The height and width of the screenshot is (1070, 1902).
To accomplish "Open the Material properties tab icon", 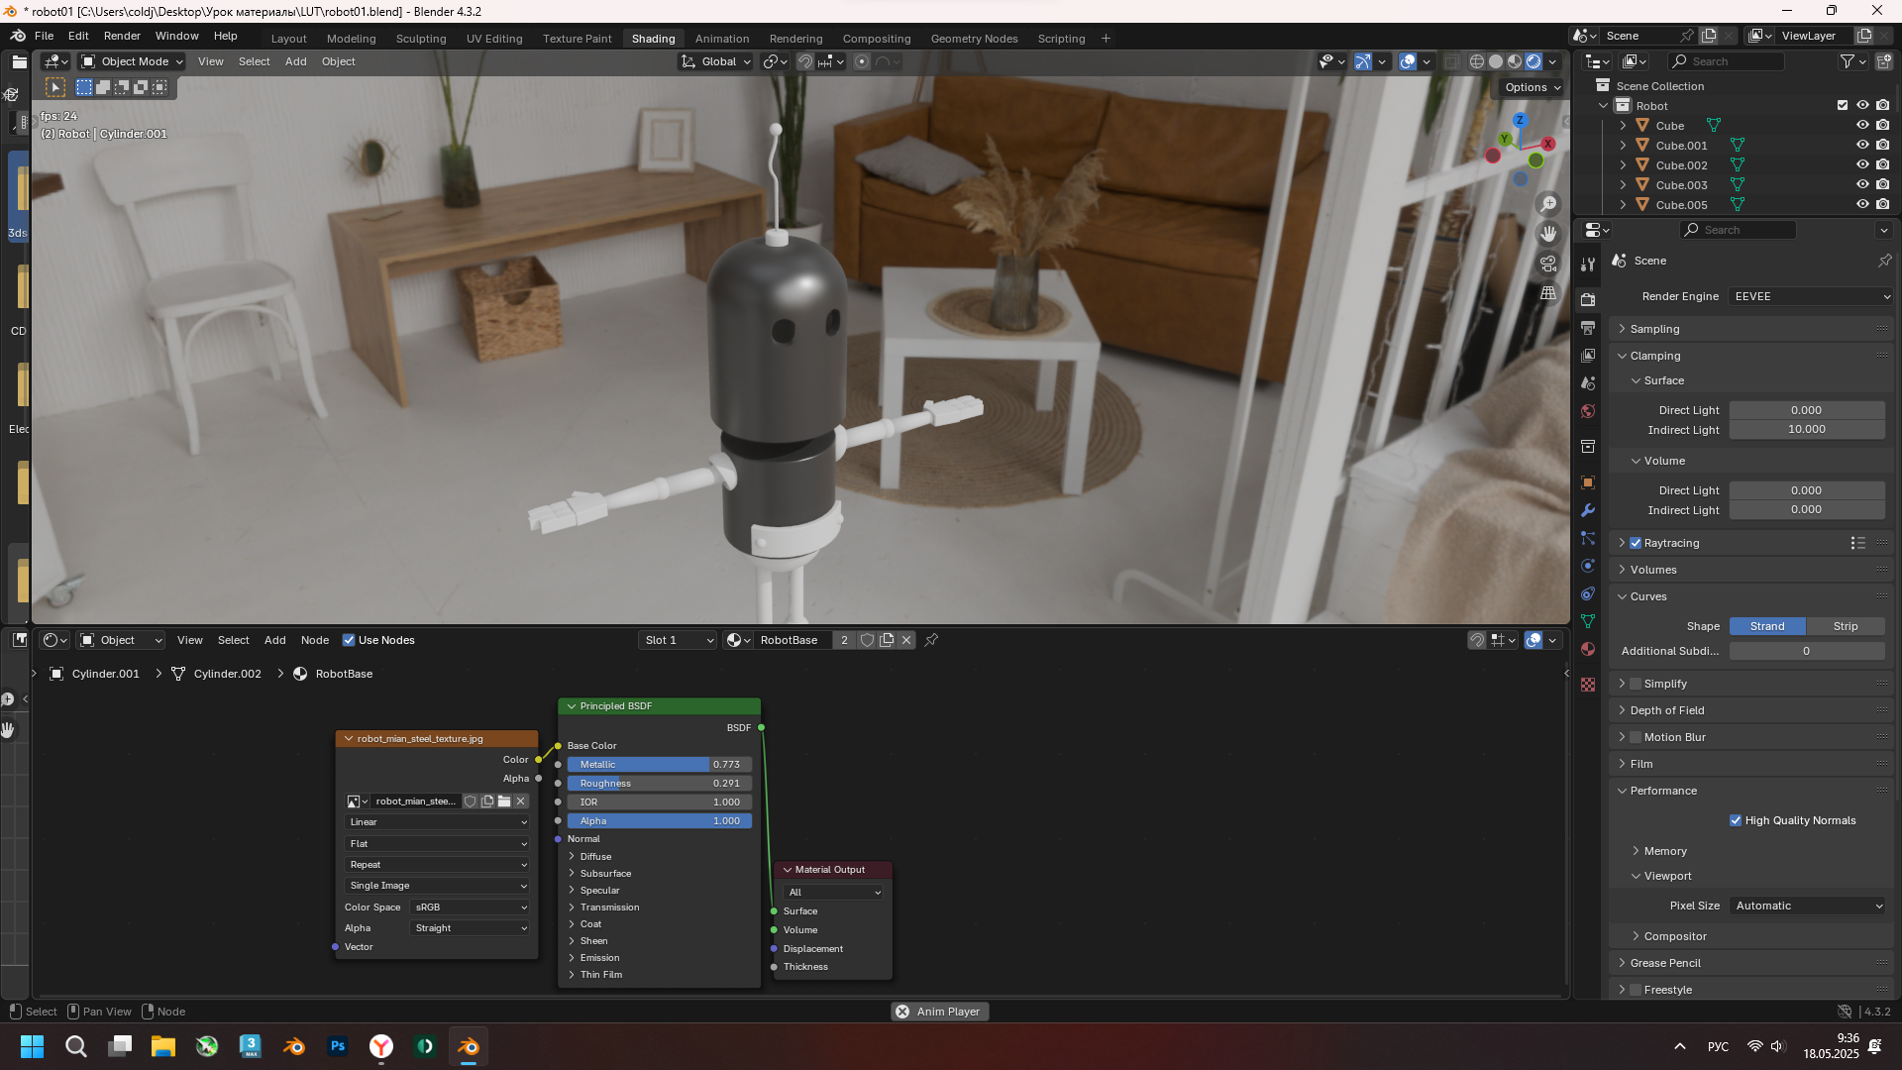I will point(1588,649).
